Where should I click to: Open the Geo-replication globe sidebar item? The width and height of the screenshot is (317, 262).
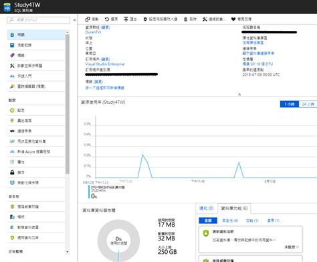tap(36, 121)
